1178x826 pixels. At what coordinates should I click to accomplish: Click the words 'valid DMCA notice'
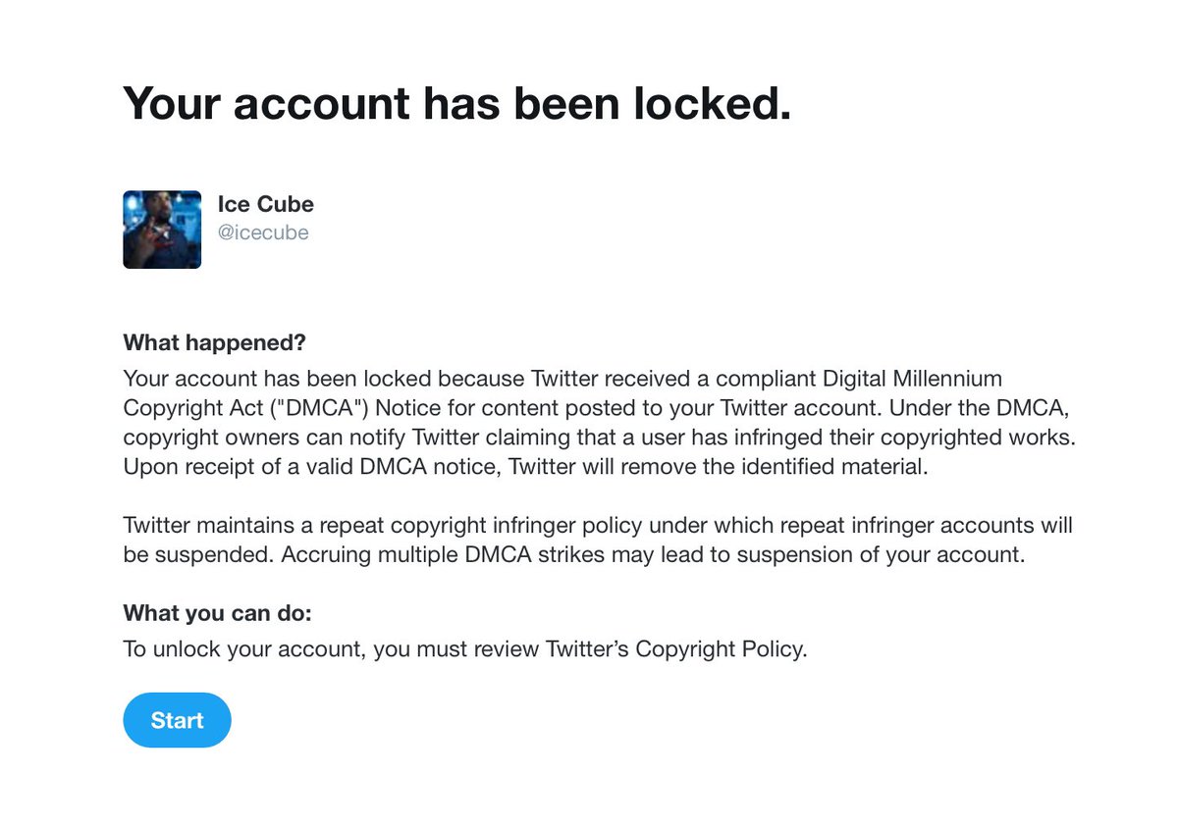coord(418,467)
